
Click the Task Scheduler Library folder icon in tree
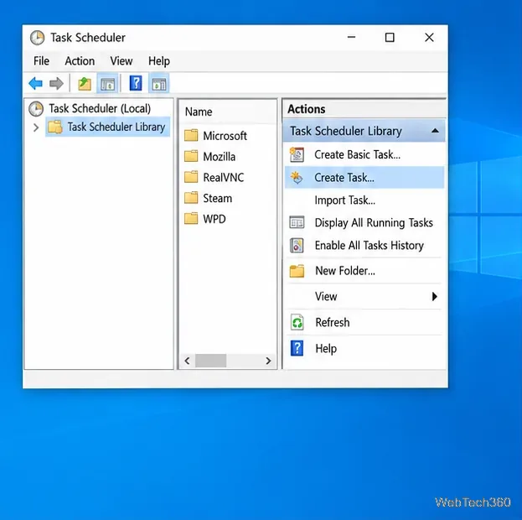coord(55,127)
